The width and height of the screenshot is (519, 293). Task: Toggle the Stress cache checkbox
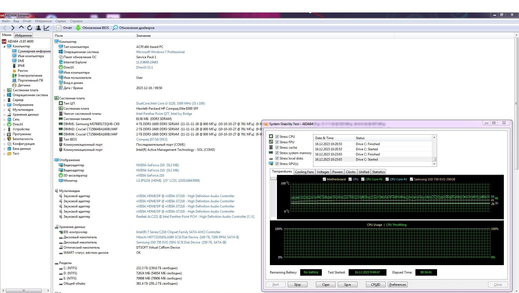tap(277, 148)
